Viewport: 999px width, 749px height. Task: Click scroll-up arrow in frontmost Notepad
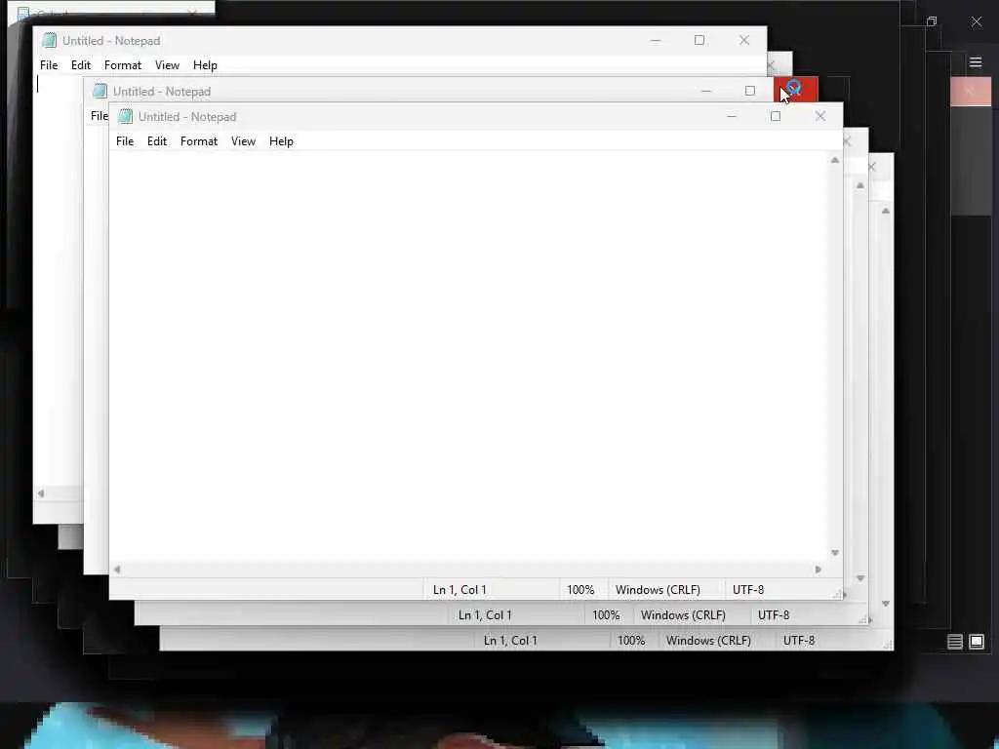coord(835,161)
